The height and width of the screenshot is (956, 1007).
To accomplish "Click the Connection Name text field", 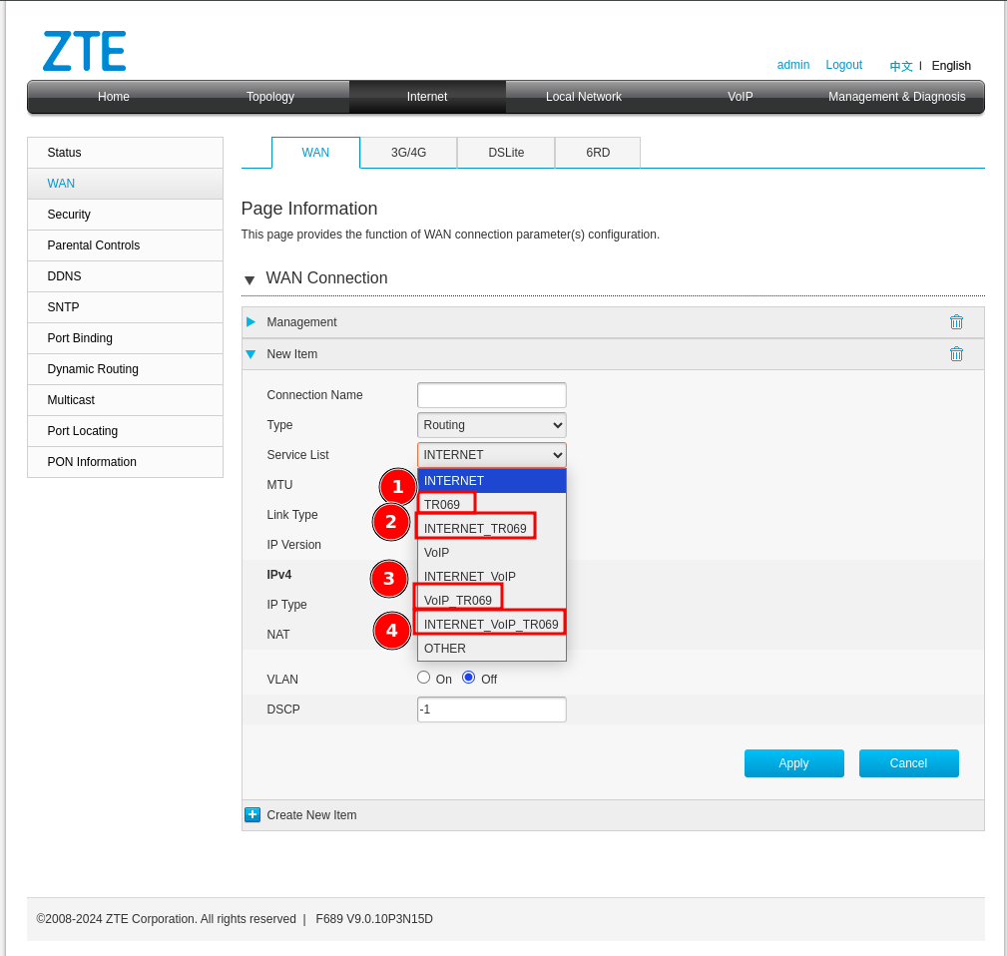I will [x=491, y=395].
